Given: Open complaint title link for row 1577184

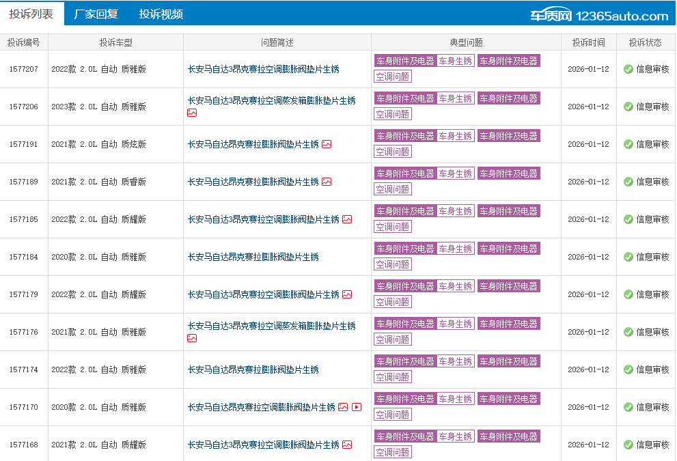Looking at the screenshot, I should [x=253, y=257].
